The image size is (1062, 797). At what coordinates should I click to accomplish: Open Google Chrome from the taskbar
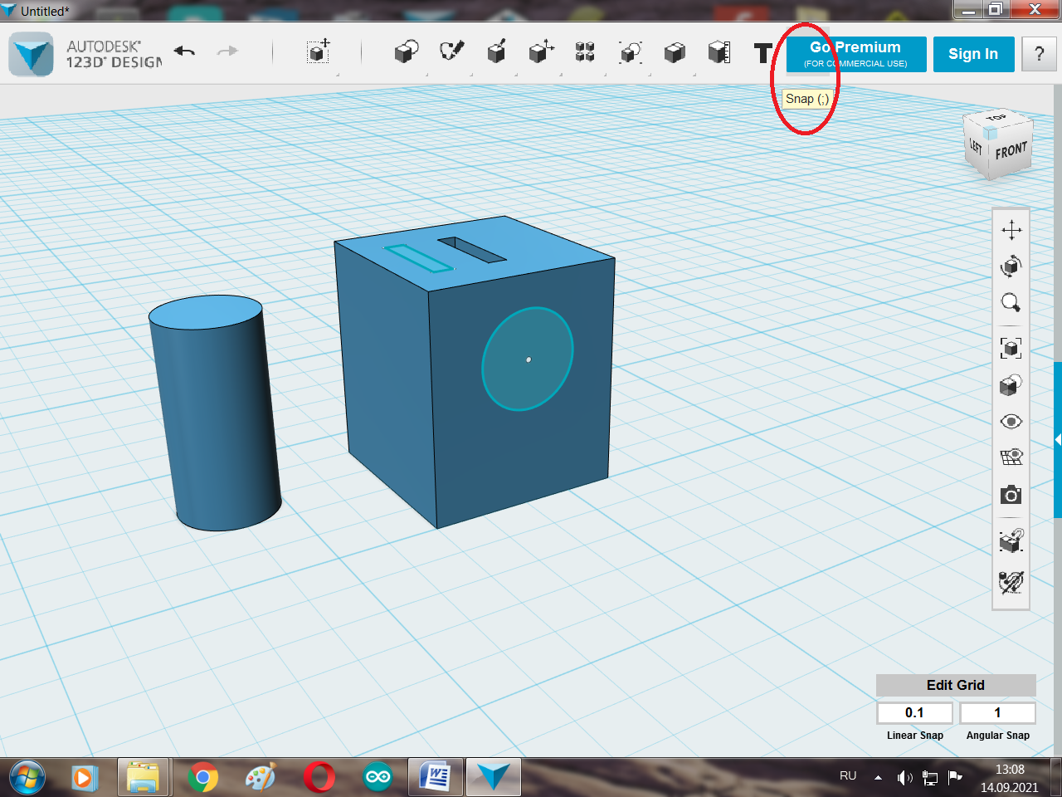202,778
